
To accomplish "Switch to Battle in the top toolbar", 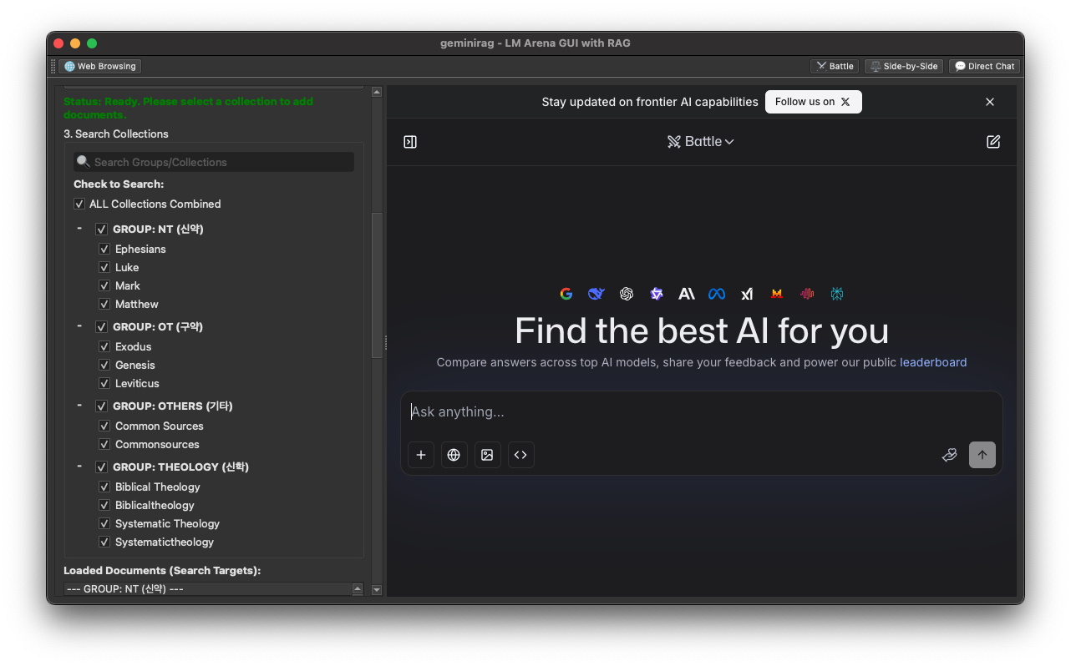I will 835,66.
